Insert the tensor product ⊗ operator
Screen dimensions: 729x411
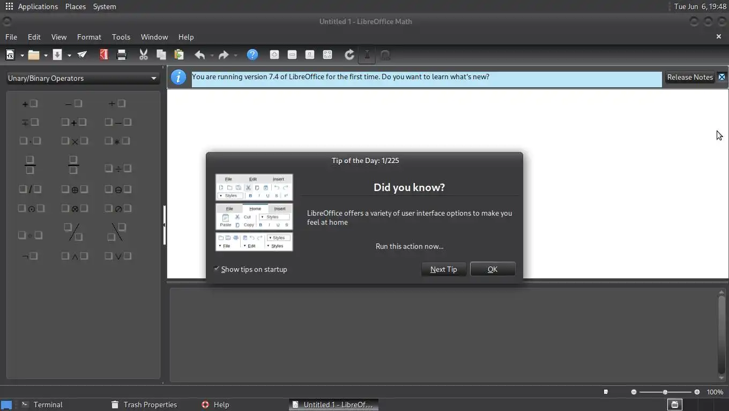(74, 208)
